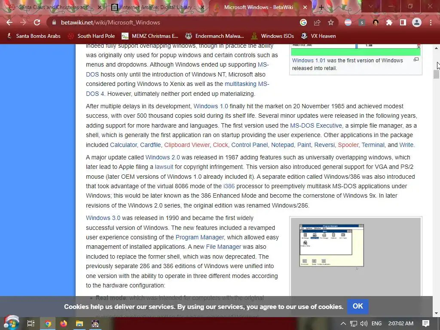Image resolution: width=440 pixels, height=330 pixels.
Task: Bookmark this page with the star
Action: click(x=331, y=22)
